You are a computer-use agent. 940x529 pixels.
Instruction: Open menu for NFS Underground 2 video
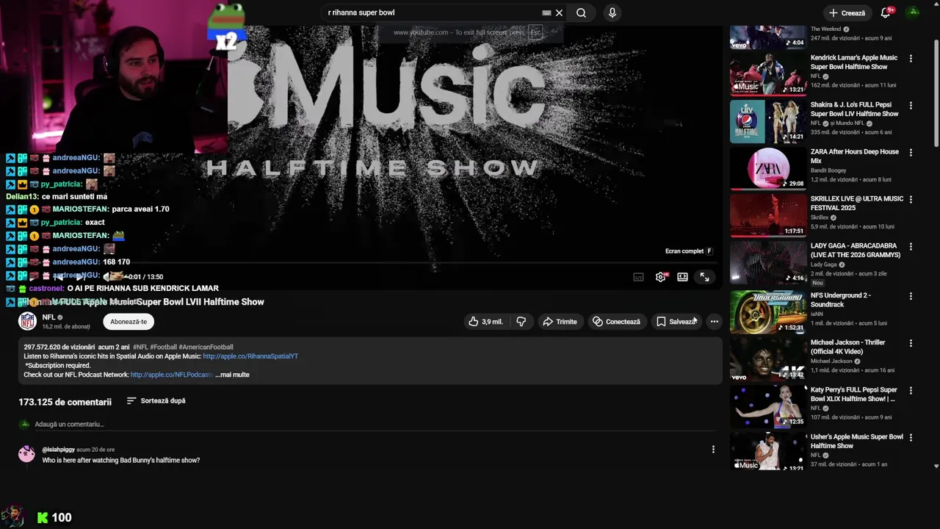(x=911, y=296)
